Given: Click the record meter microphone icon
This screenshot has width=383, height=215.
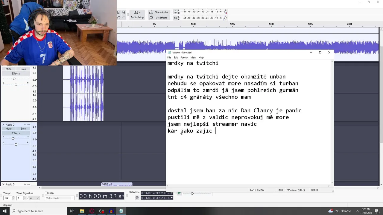Looking at the screenshot, I should (176, 12).
